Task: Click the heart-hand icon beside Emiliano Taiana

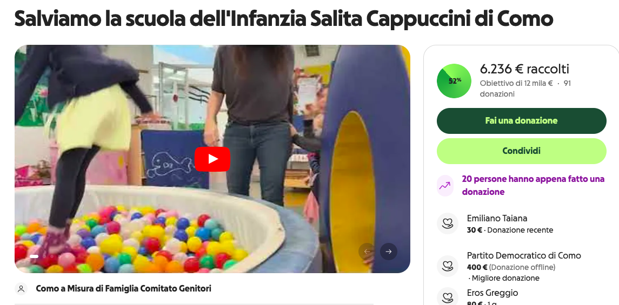Action: pyautogui.click(x=447, y=223)
